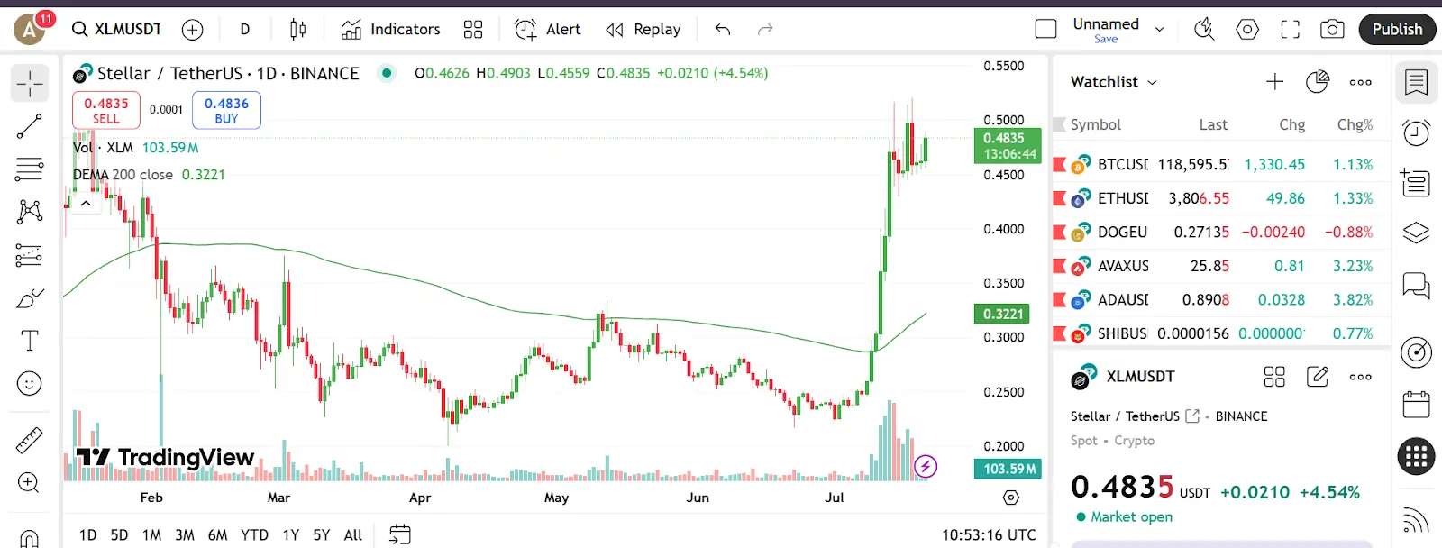The image size is (1442, 548).
Task: Open the date range calendar picker
Action: point(400,534)
